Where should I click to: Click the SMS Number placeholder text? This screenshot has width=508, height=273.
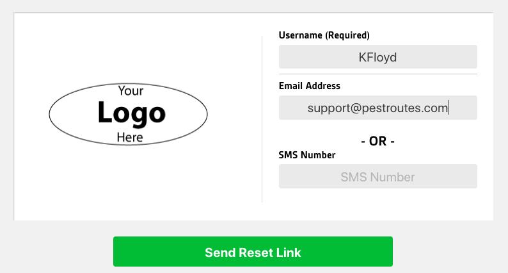(377, 177)
